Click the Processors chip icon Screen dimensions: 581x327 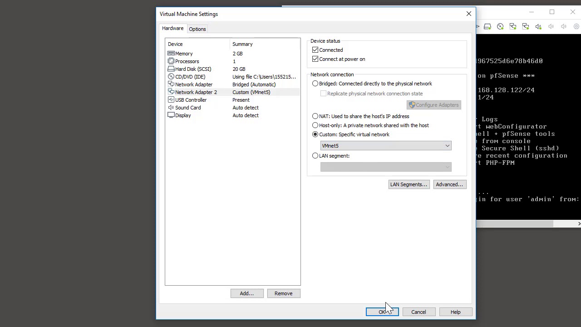(171, 61)
